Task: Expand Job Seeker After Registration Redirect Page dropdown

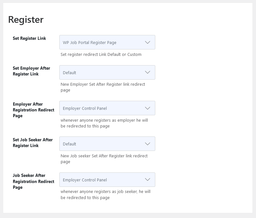Action: point(107,179)
